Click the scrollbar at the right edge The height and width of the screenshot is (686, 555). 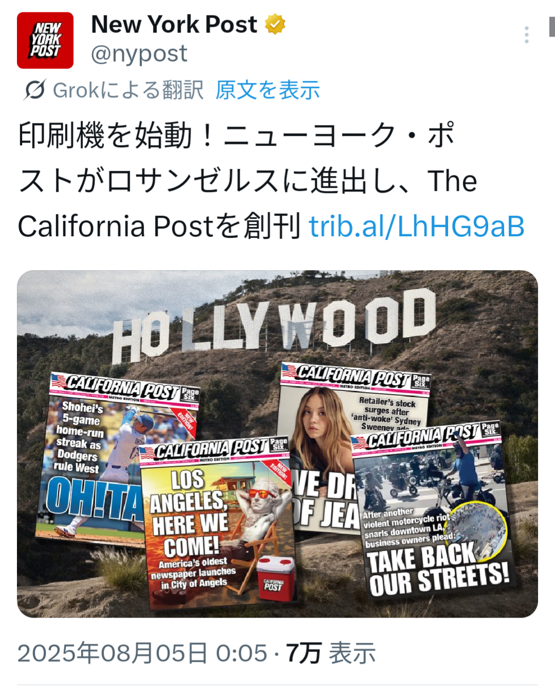point(552,27)
